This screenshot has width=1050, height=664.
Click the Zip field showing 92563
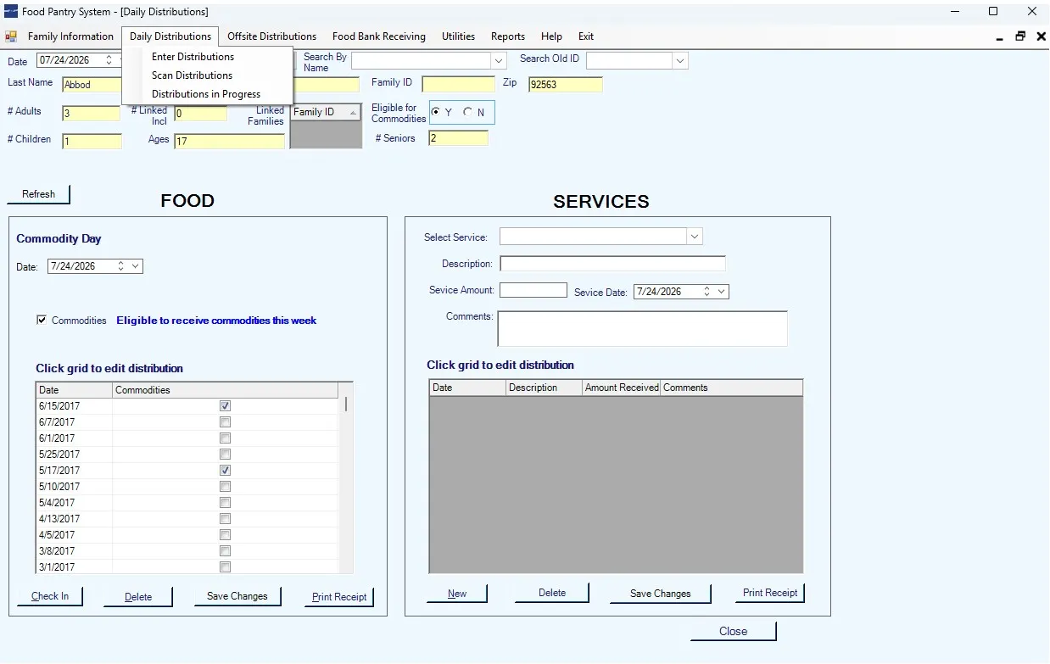tap(565, 85)
